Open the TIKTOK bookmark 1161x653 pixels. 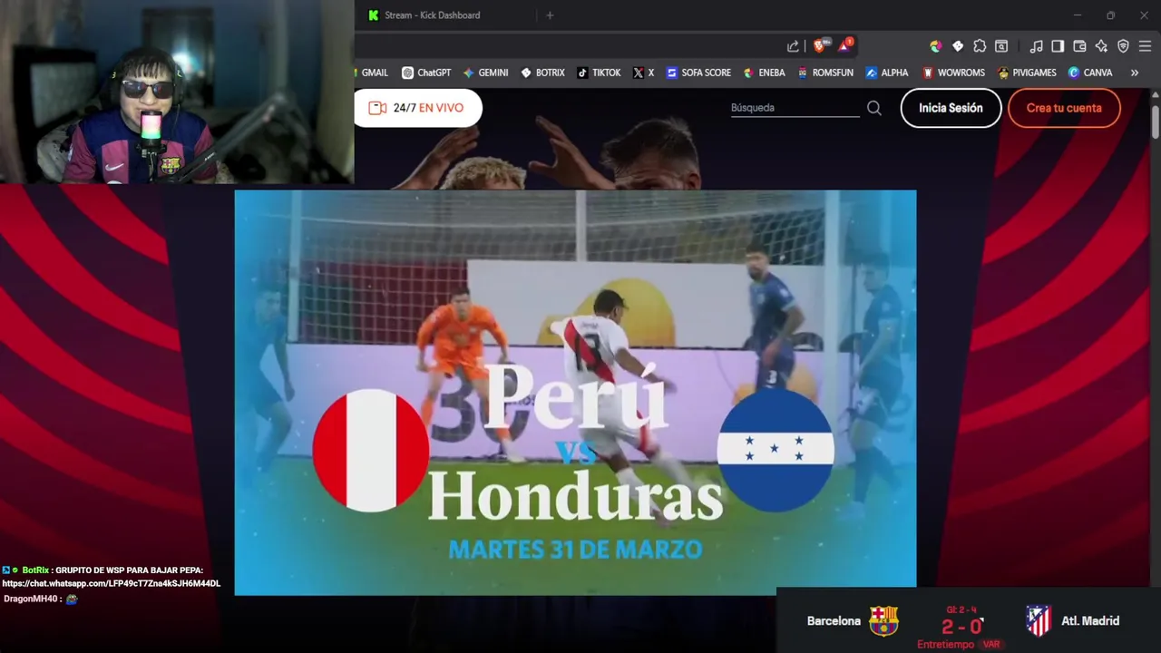pyautogui.click(x=599, y=73)
